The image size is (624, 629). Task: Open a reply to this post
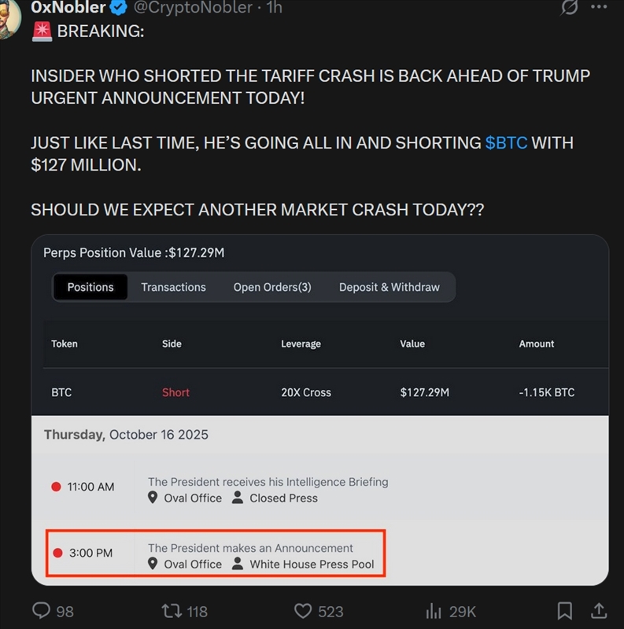pyautogui.click(x=40, y=610)
